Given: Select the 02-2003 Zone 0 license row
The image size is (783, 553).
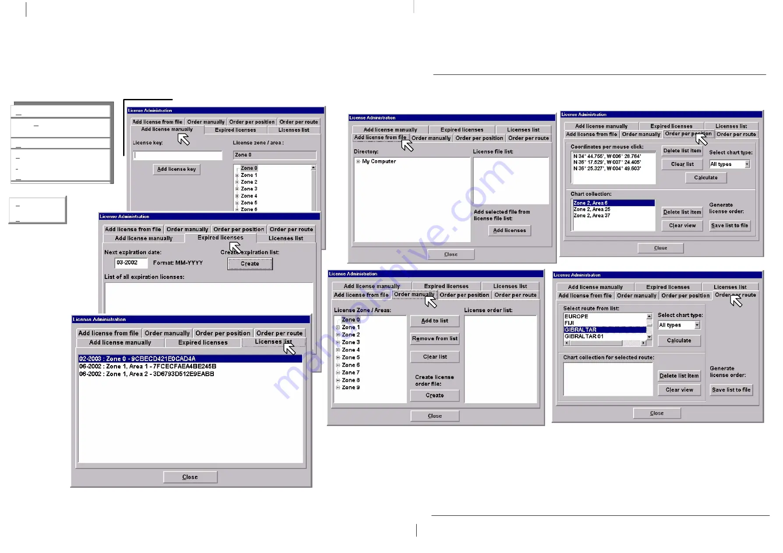Looking at the screenshot, I should click(190, 359).
